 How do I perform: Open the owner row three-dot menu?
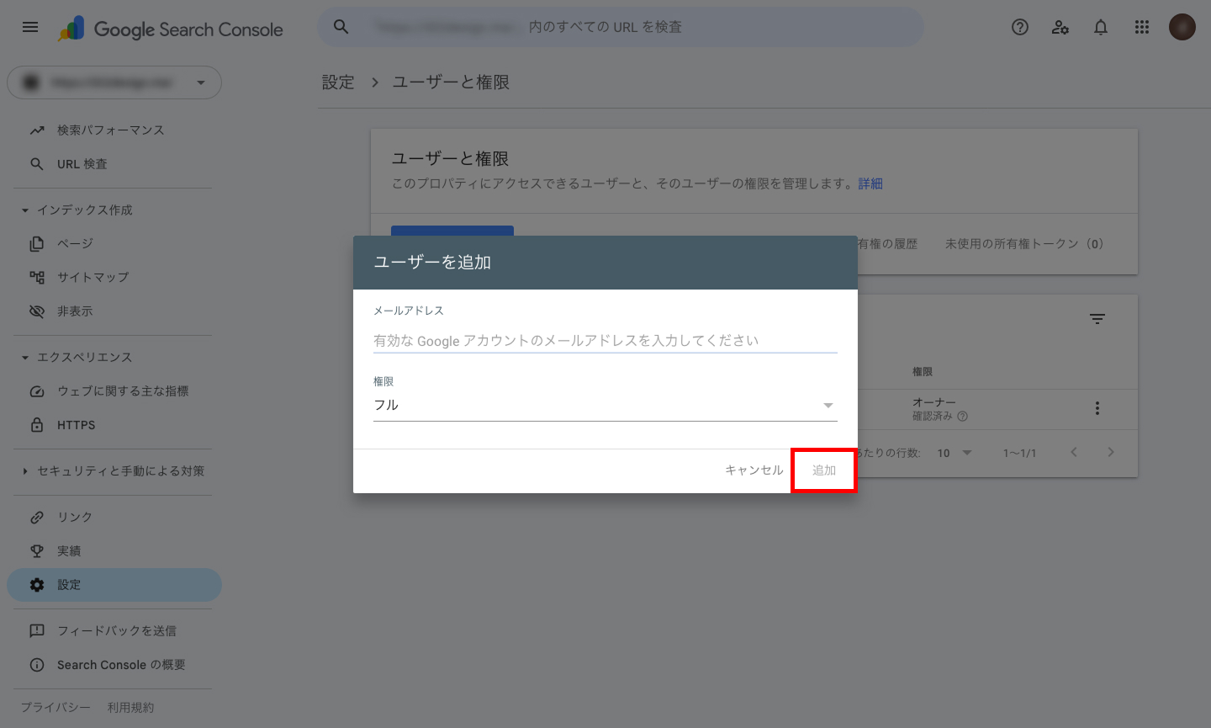1097,408
